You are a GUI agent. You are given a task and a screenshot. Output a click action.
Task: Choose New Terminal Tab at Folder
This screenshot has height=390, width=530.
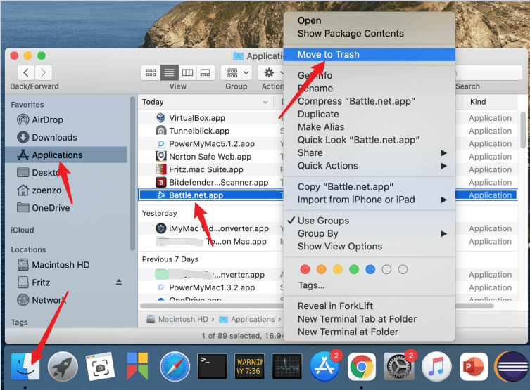point(369,319)
